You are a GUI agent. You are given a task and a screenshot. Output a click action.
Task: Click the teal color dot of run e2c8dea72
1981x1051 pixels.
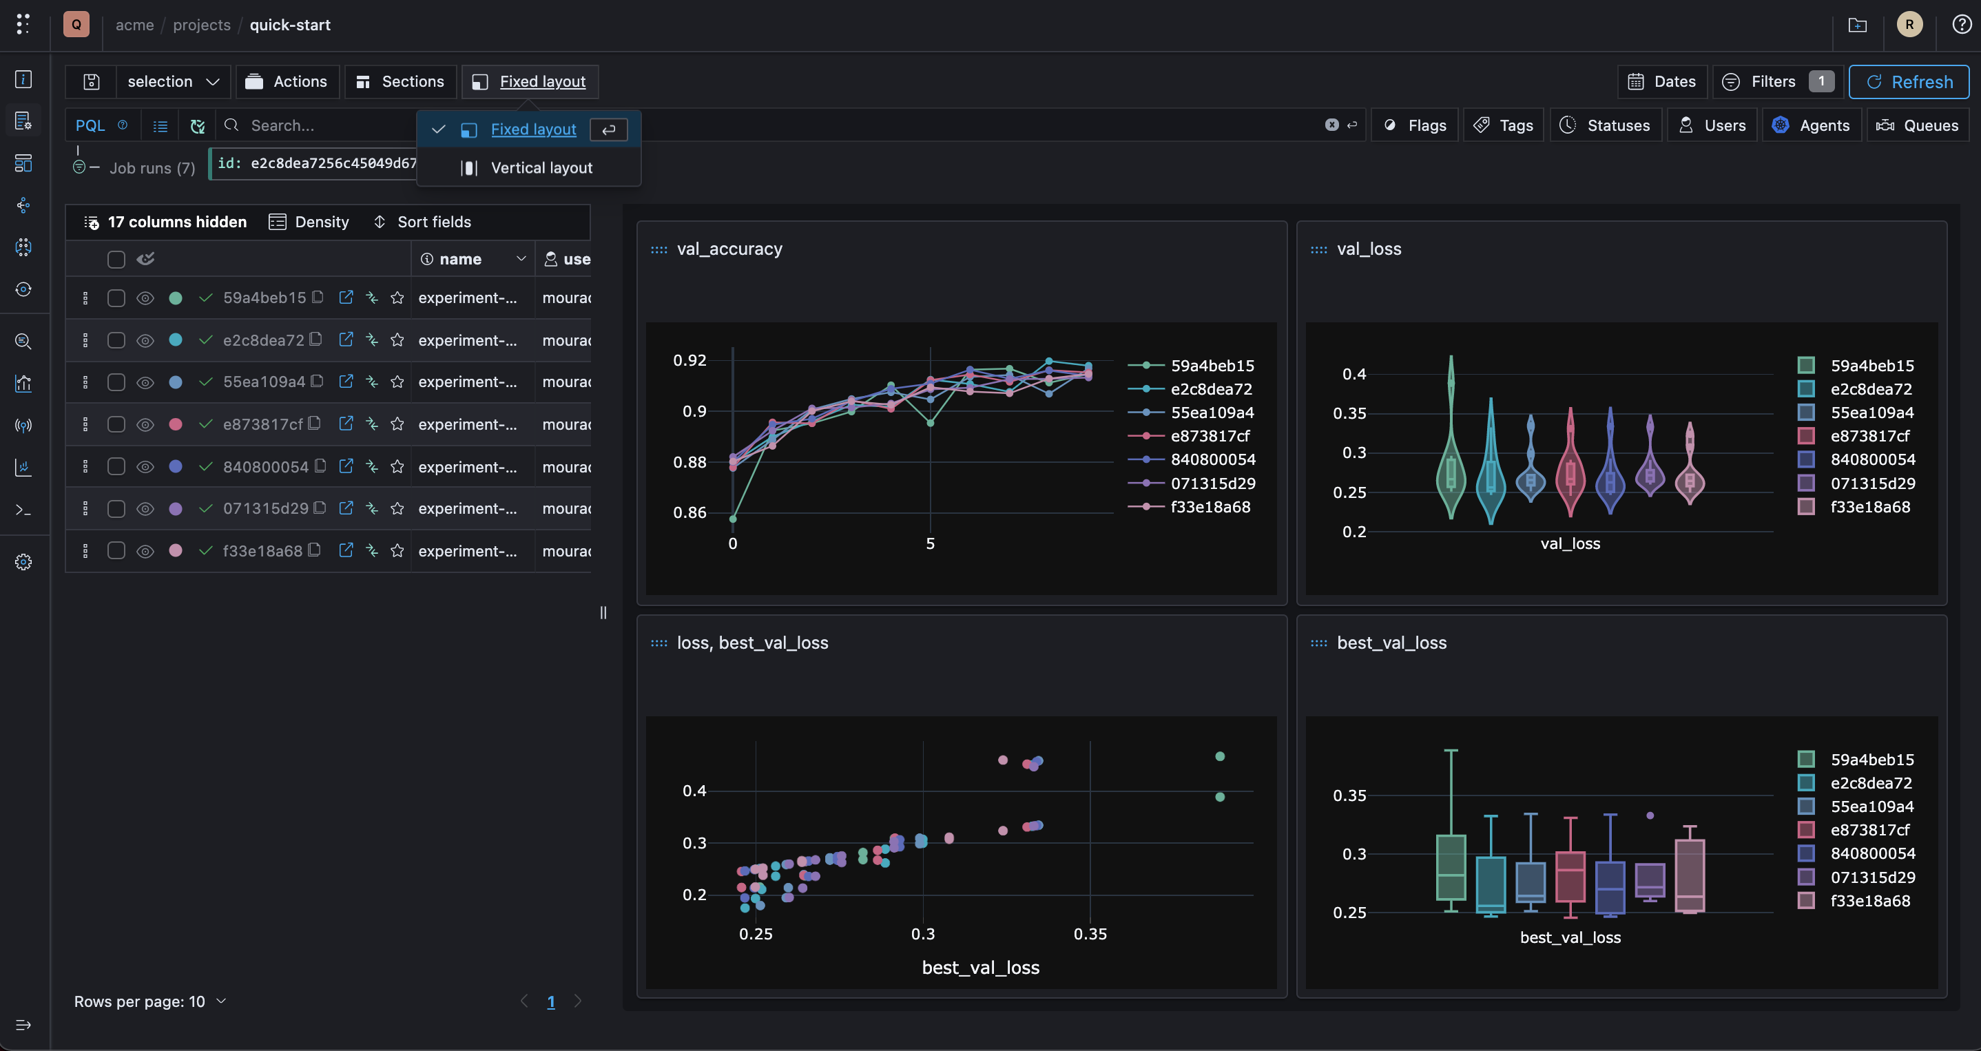[176, 340]
